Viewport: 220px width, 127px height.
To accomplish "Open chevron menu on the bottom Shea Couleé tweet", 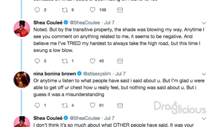I will click(204, 119).
